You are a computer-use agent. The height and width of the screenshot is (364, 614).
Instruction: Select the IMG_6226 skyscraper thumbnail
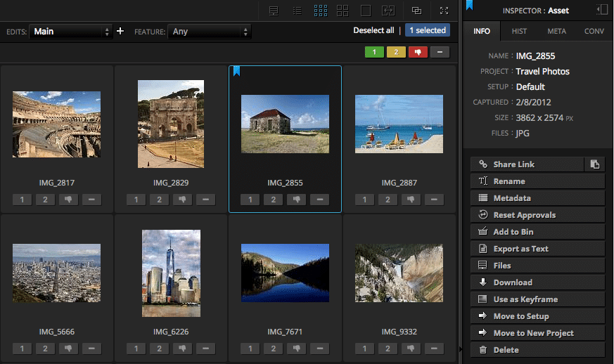[171, 273]
